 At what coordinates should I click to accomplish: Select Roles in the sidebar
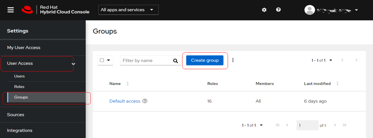[x=19, y=87]
